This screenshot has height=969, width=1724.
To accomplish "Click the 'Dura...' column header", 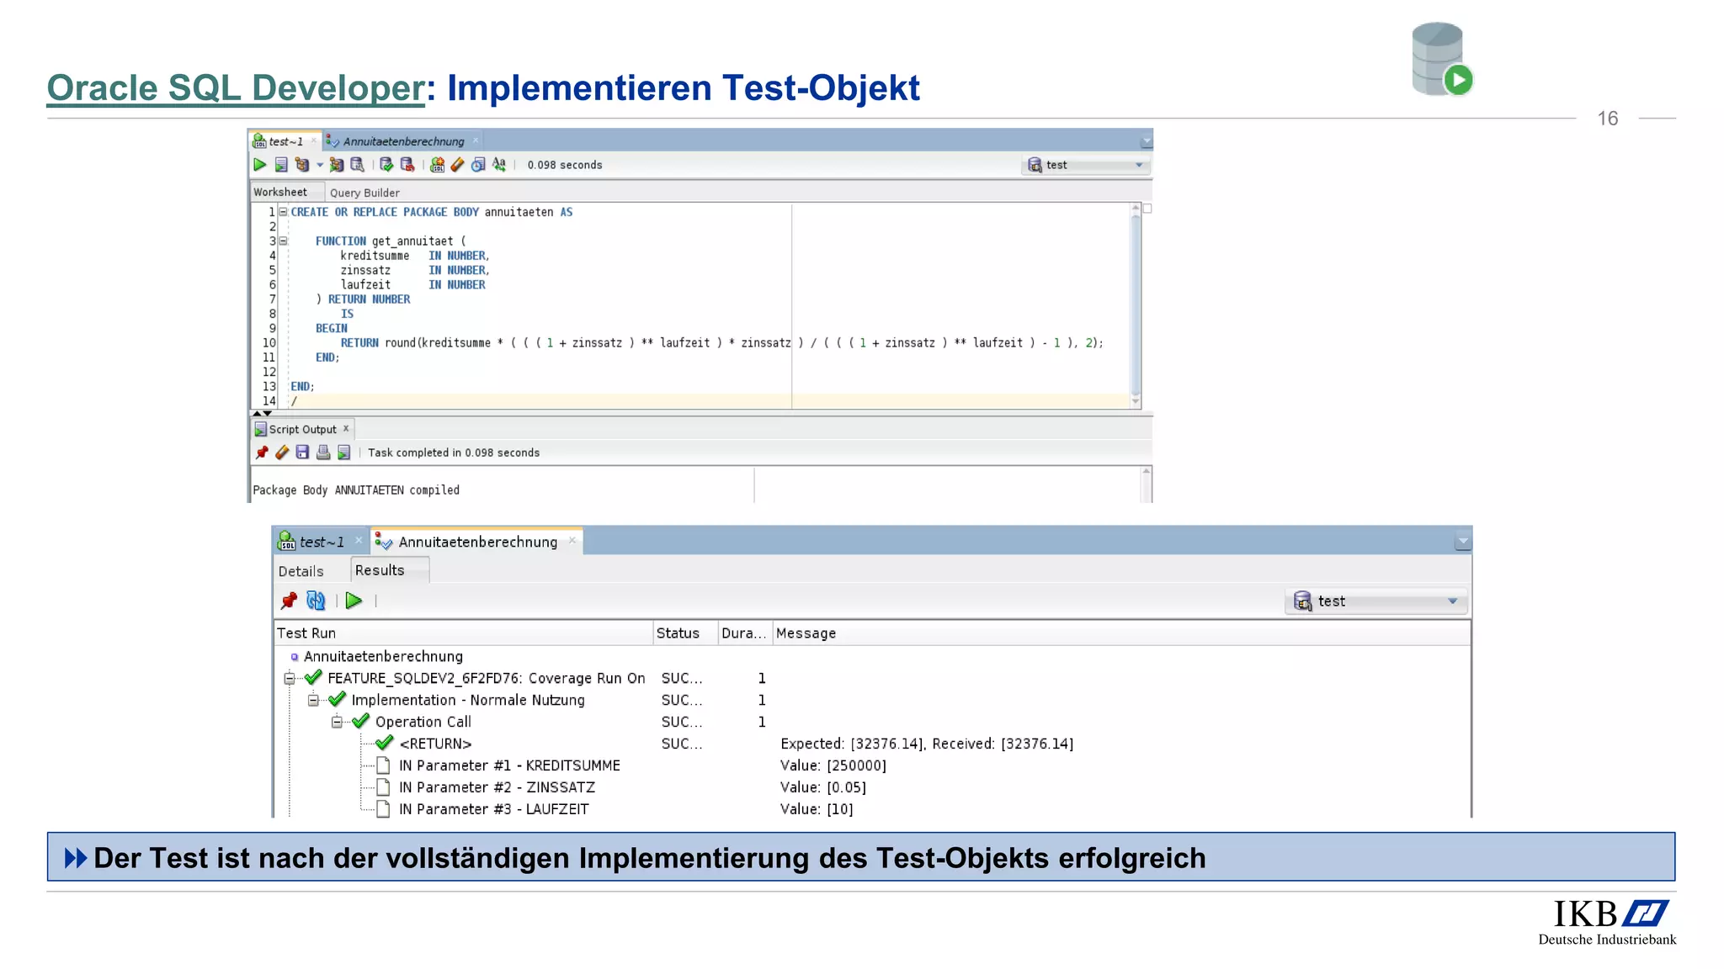I will click(x=744, y=633).
